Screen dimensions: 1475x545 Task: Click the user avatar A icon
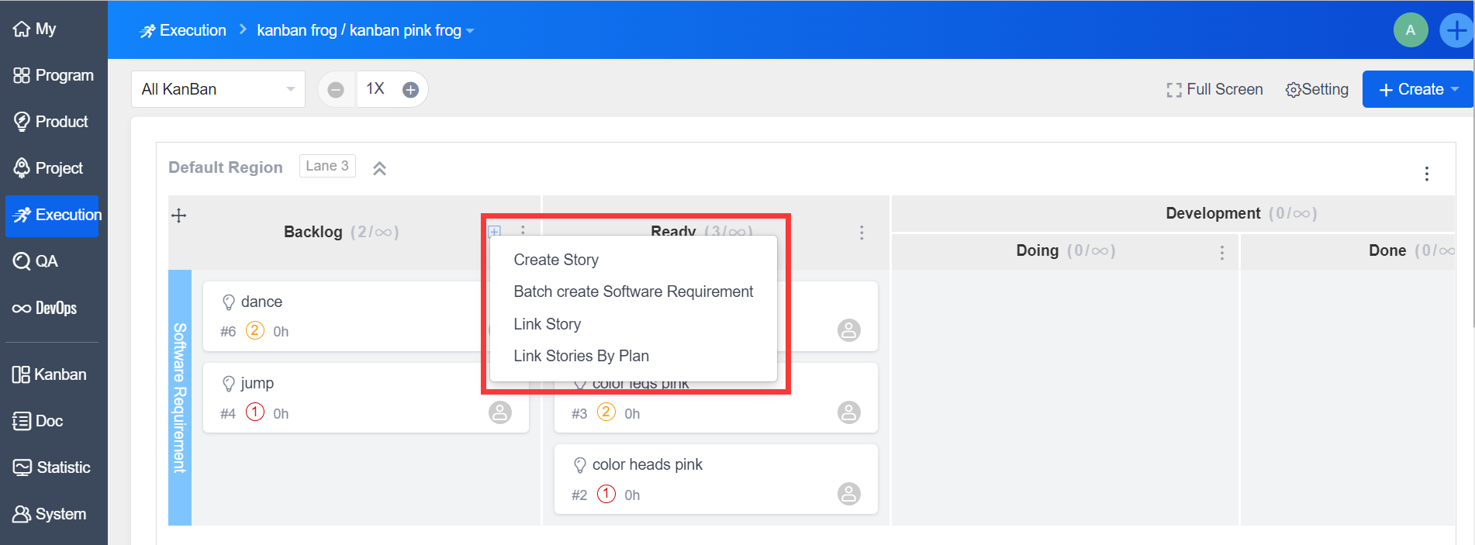click(1410, 30)
